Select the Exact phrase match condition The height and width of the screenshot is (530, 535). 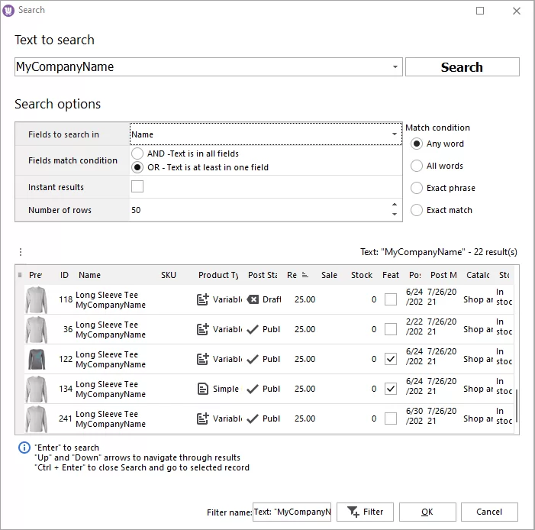click(417, 188)
